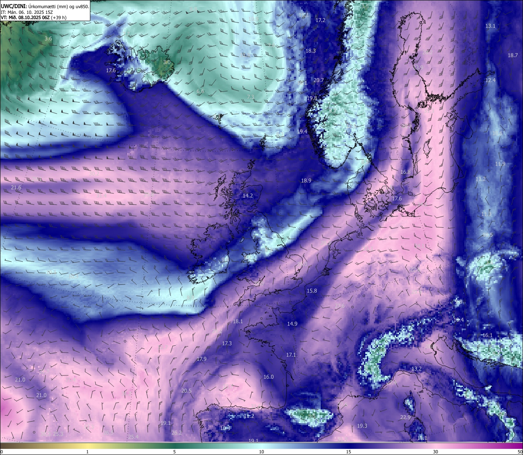Click the 10 tick label on the colour scale
This screenshot has width=523, height=455.
click(261, 452)
